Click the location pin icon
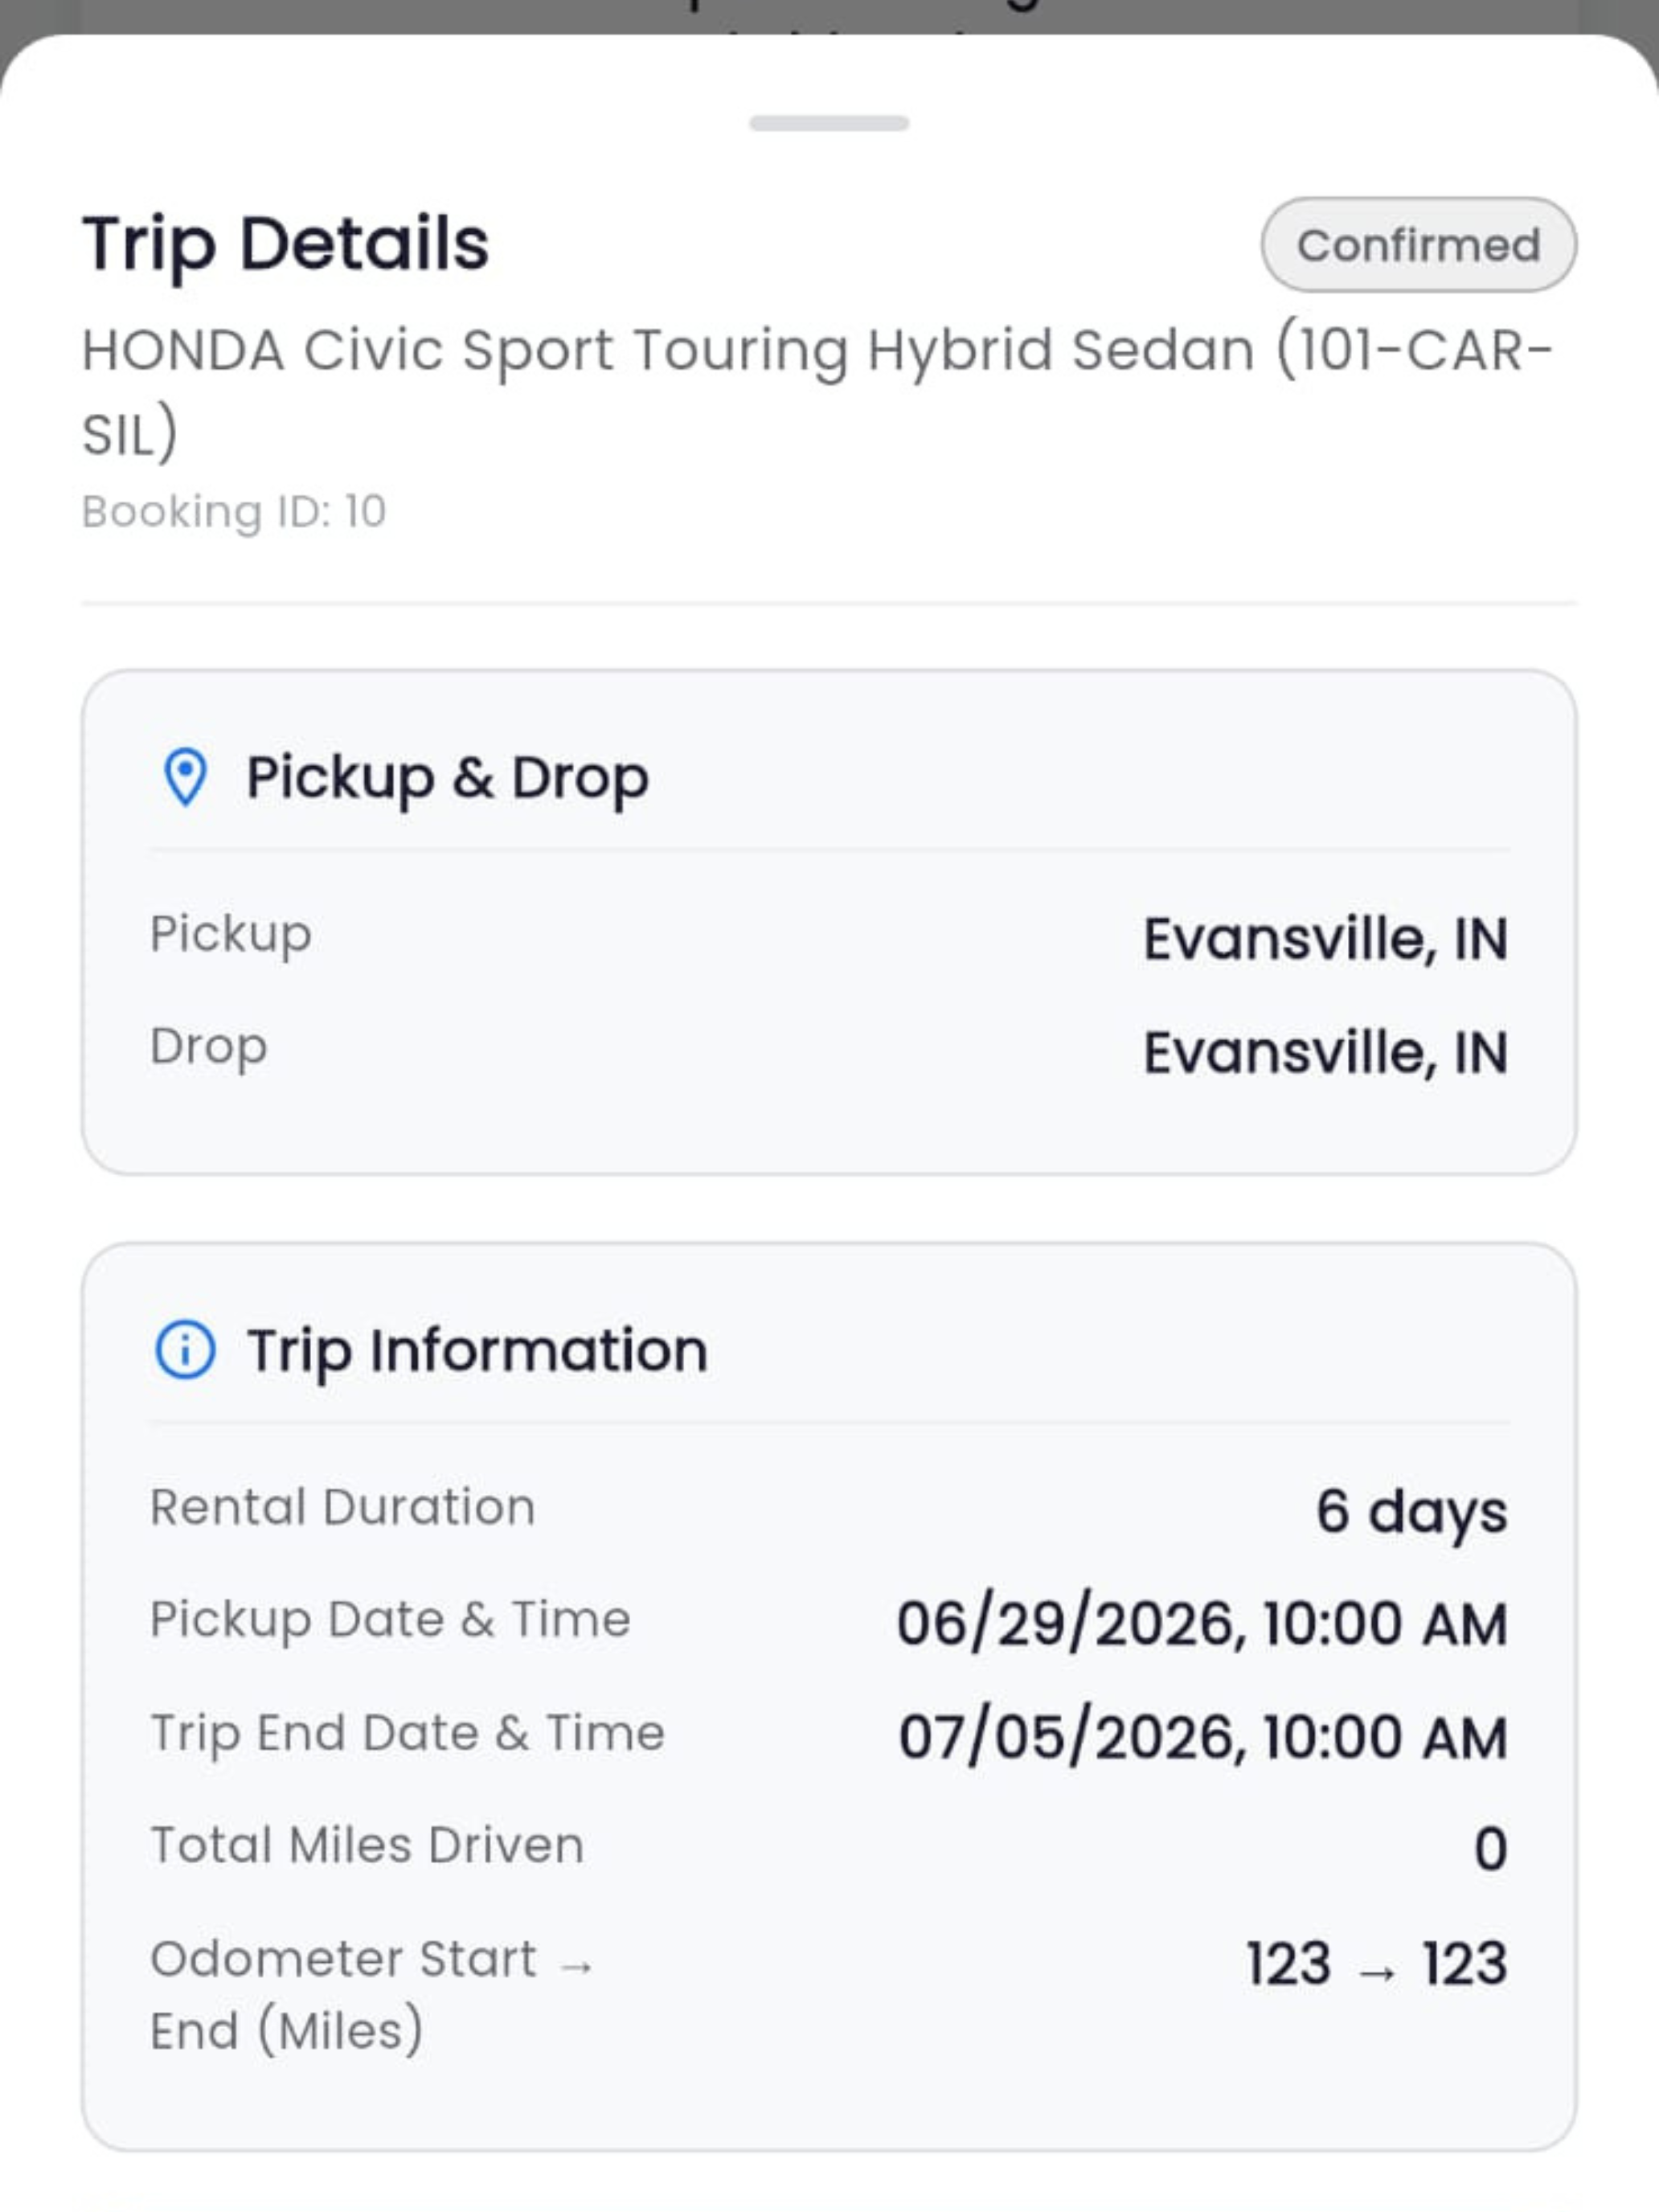1659x2212 pixels. (x=185, y=777)
